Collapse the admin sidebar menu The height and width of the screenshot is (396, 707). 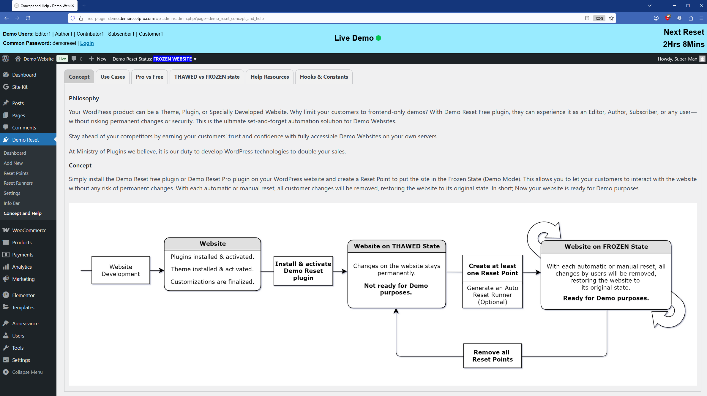tap(27, 372)
